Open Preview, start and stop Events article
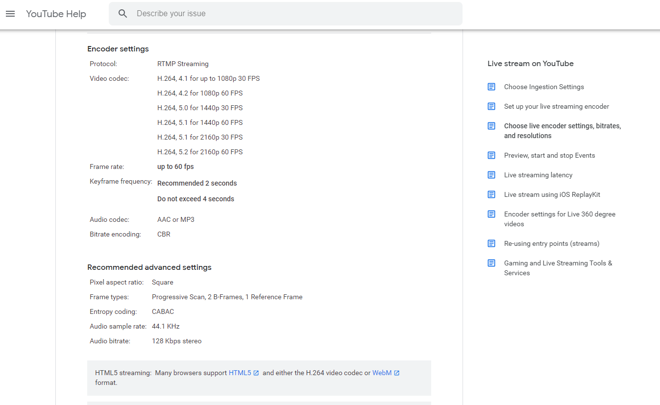 click(549, 155)
